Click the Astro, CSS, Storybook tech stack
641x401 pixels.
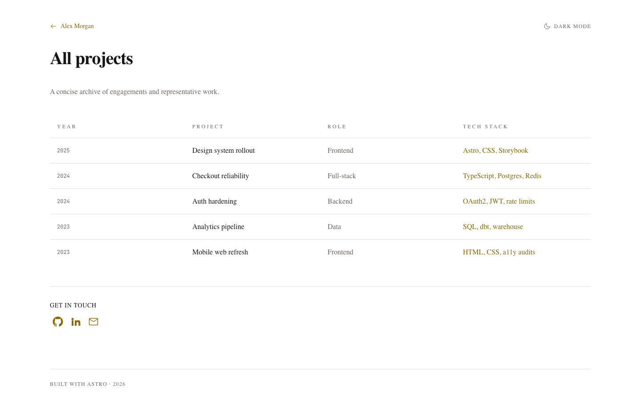(495, 151)
